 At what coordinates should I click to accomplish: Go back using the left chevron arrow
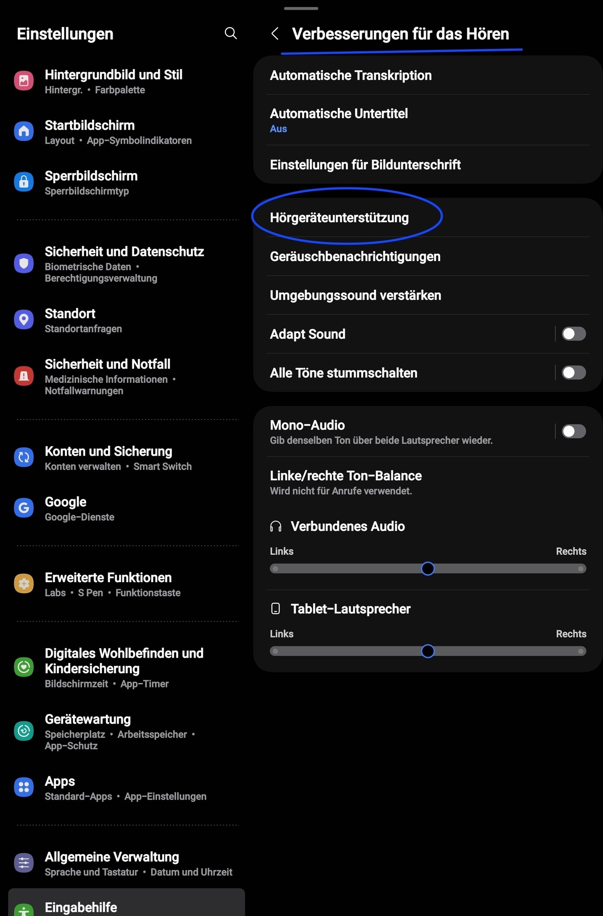[275, 33]
